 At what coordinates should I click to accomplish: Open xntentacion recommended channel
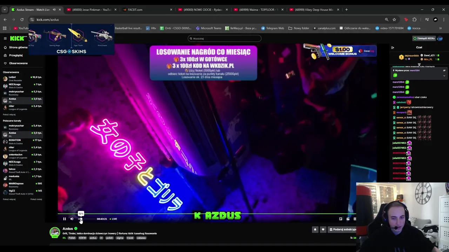[22, 156]
